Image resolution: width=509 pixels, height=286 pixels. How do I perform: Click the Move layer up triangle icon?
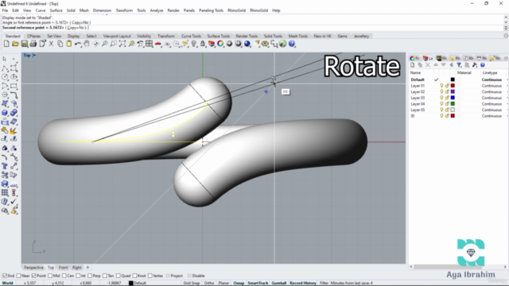click(436, 65)
